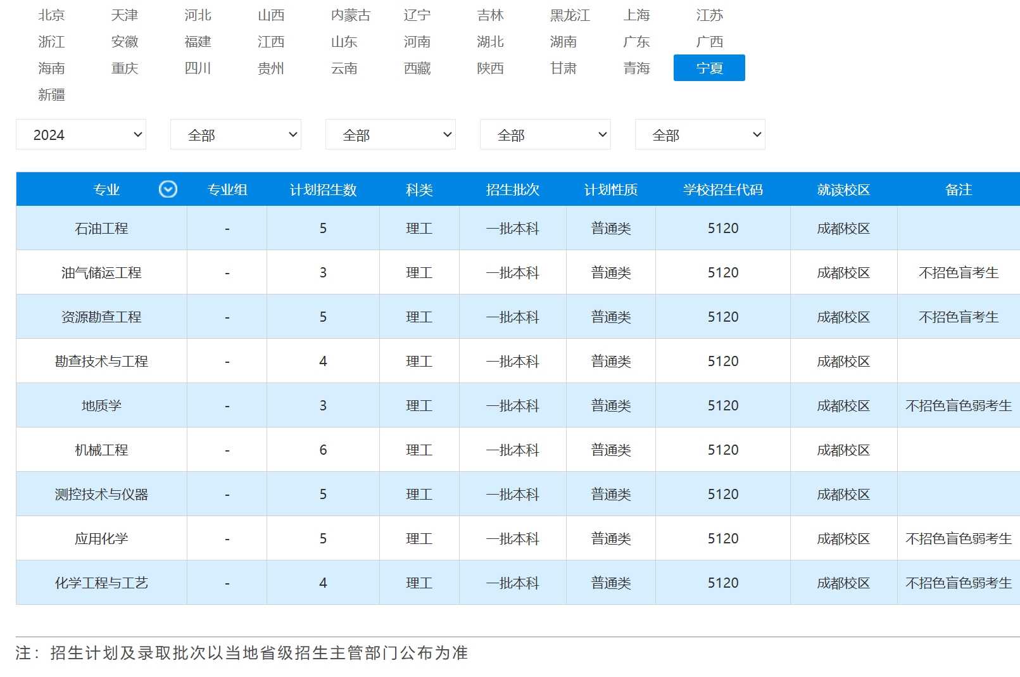
Task: Select the 河北 province tab
Action: click(198, 15)
